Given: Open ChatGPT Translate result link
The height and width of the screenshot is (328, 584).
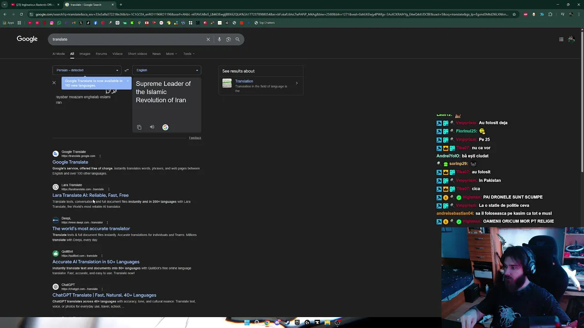Looking at the screenshot, I should tap(104, 295).
